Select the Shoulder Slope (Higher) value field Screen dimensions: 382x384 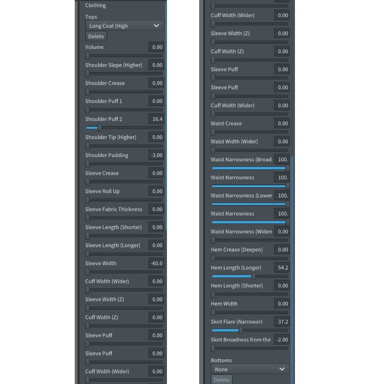[x=156, y=65]
